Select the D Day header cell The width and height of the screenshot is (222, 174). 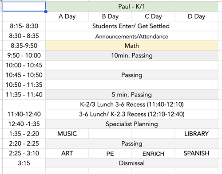tap(196, 16)
